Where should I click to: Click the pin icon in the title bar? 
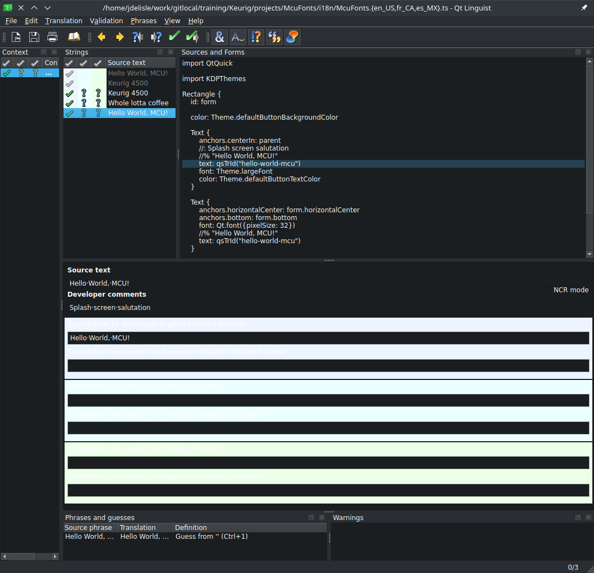(x=584, y=8)
